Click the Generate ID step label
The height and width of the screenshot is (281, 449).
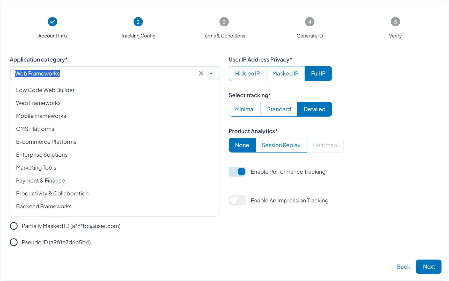310,36
